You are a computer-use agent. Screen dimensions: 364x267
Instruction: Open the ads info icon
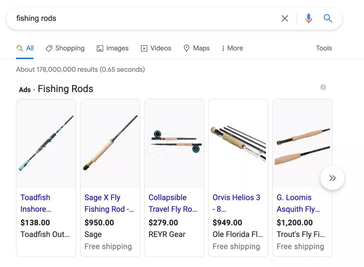pos(323,88)
